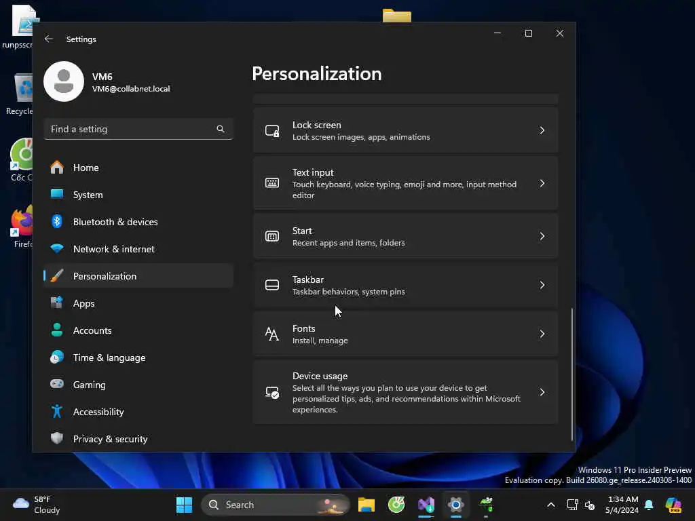This screenshot has height=521, width=695.
Task: Click the Gaming controller icon in sidebar
Action: [57, 384]
